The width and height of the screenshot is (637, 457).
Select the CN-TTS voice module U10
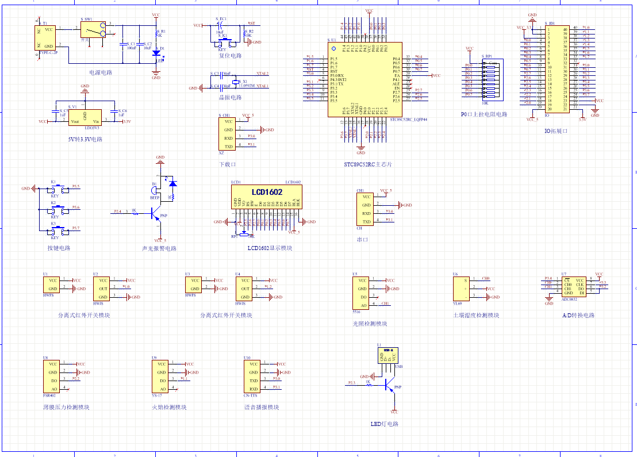click(x=252, y=377)
